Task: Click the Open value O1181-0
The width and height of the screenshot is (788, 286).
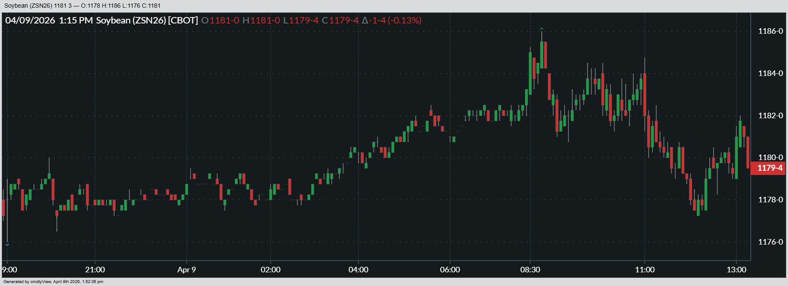Action: click(220, 20)
